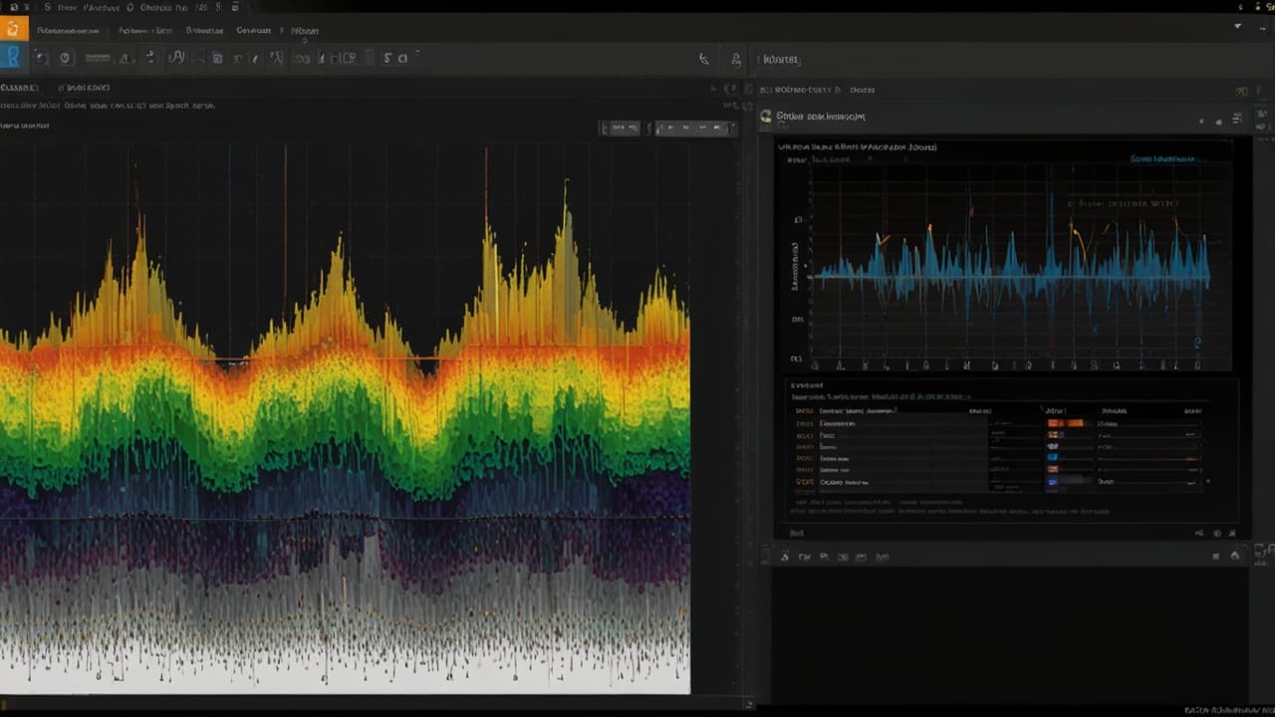Select the blue highlighted tool in toolbar
The width and height of the screenshot is (1275, 717).
(13, 58)
